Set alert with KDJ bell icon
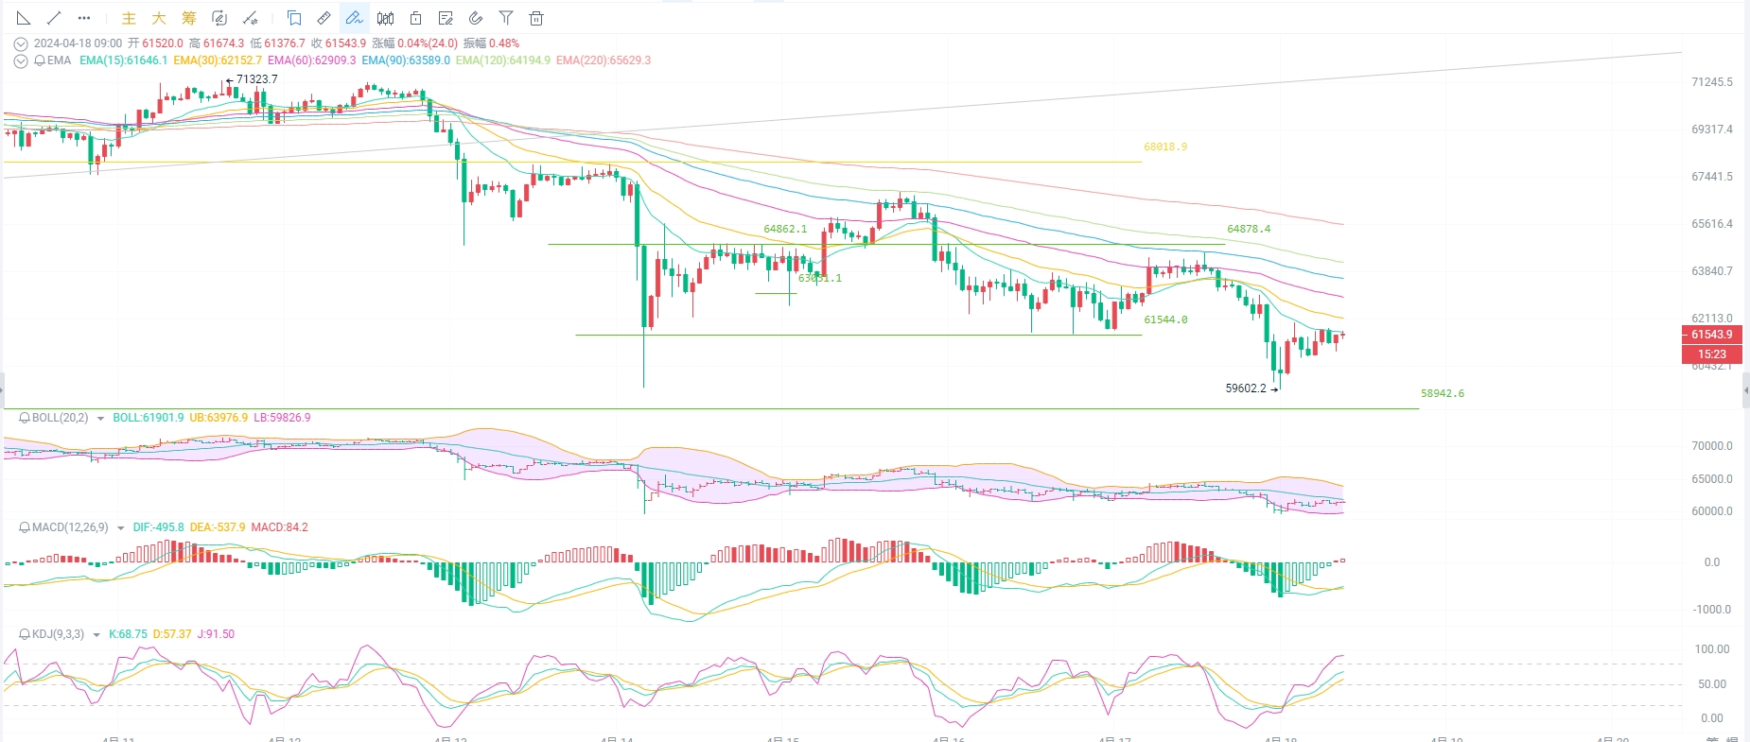The height and width of the screenshot is (742, 1750). click(x=25, y=634)
